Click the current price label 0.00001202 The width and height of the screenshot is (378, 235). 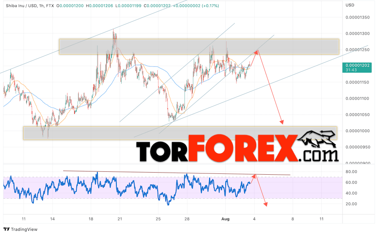(x=357, y=65)
